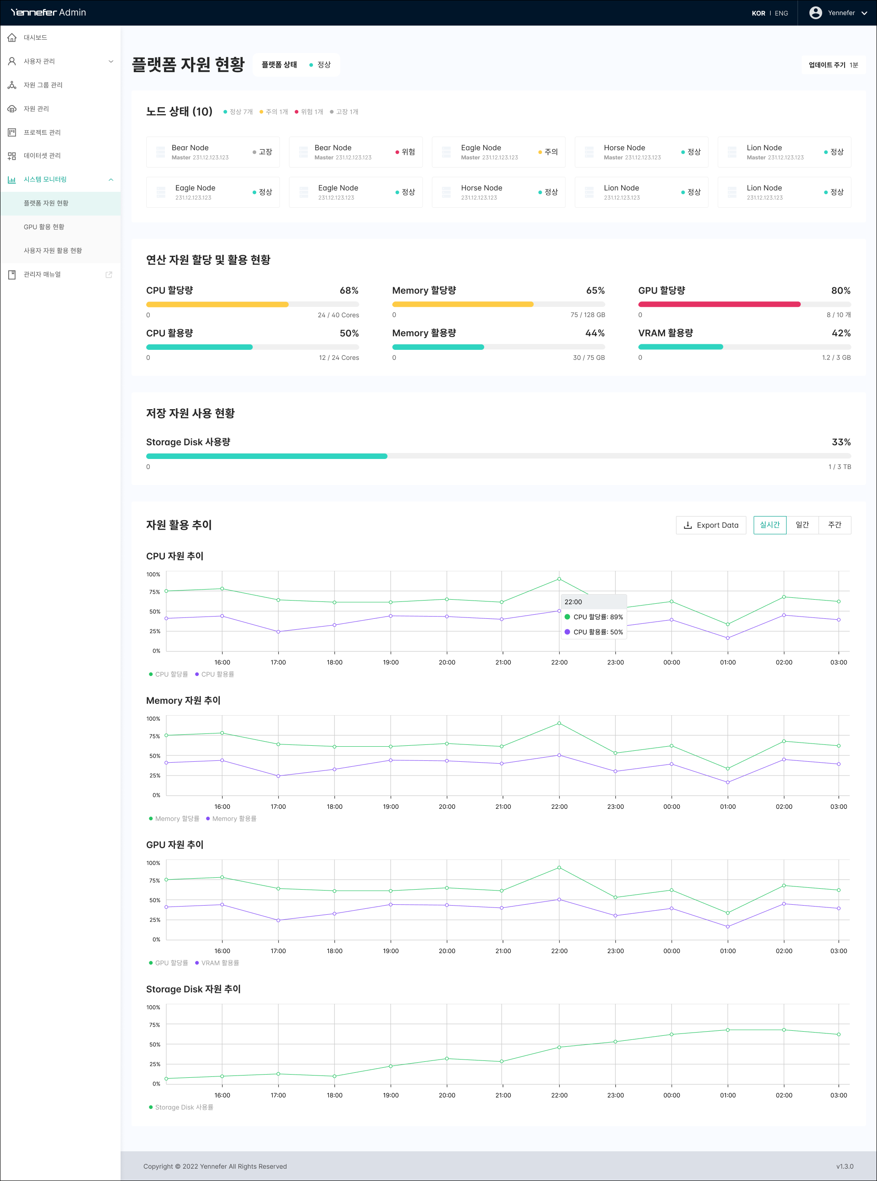
Task: Select the 실시간 time range option
Action: 769,525
